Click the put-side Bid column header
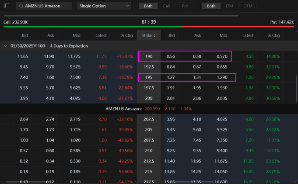This screenshot has width=298, height=184. [172, 35]
